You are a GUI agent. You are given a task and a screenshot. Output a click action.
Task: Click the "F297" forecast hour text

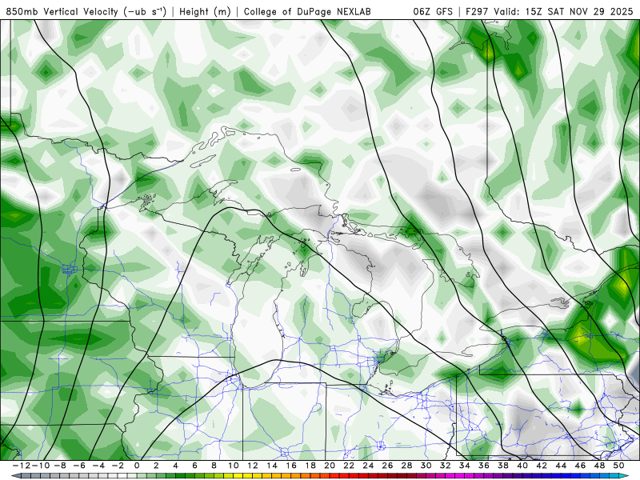(x=477, y=11)
